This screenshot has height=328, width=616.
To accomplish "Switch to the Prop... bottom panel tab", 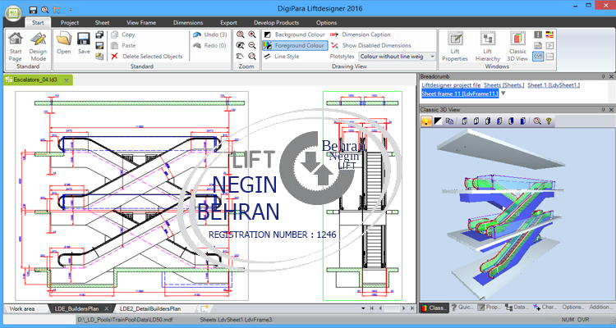I will pyautogui.click(x=490, y=307).
